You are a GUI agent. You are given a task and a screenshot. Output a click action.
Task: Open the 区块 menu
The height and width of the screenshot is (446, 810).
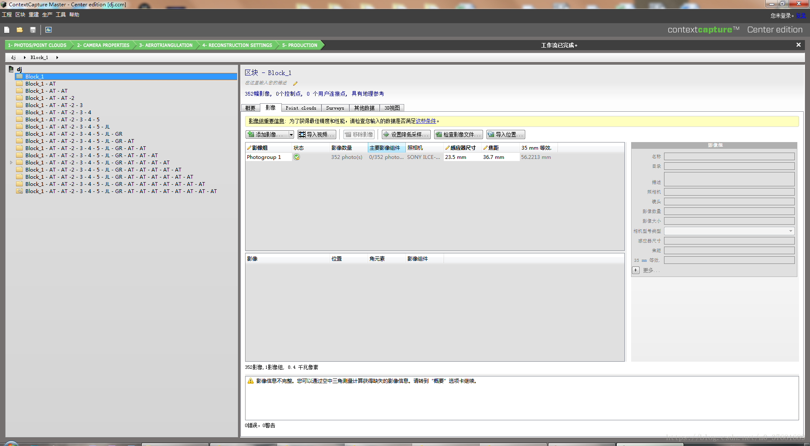point(20,15)
